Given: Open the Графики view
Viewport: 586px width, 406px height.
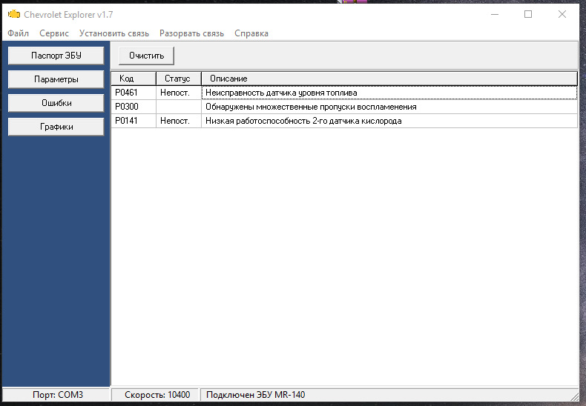Looking at the screenshot, I should pos(56,127).
